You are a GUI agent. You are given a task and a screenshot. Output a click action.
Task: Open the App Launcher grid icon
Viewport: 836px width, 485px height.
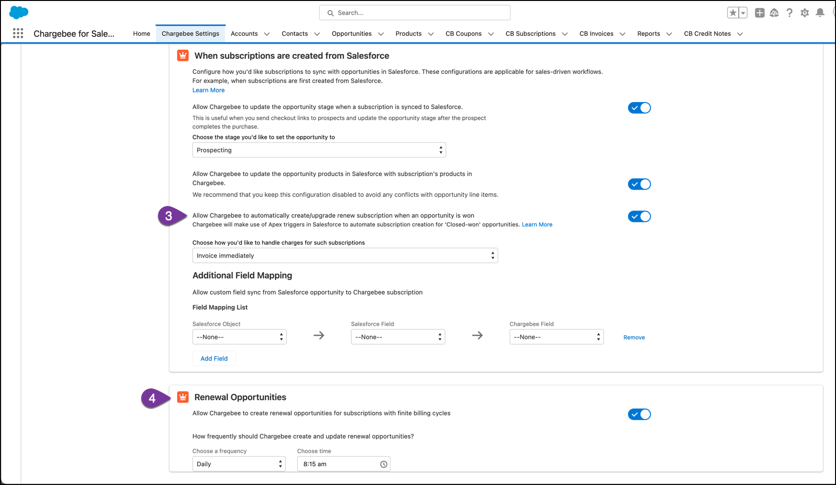(18, 34)
